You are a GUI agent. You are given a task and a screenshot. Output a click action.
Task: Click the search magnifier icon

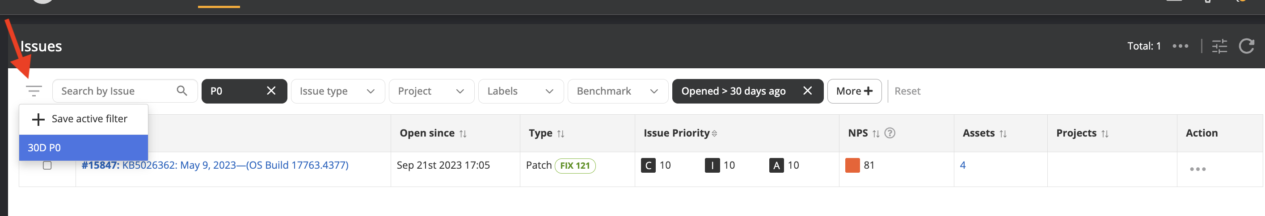pyautogui.click(x=181, y=91)
